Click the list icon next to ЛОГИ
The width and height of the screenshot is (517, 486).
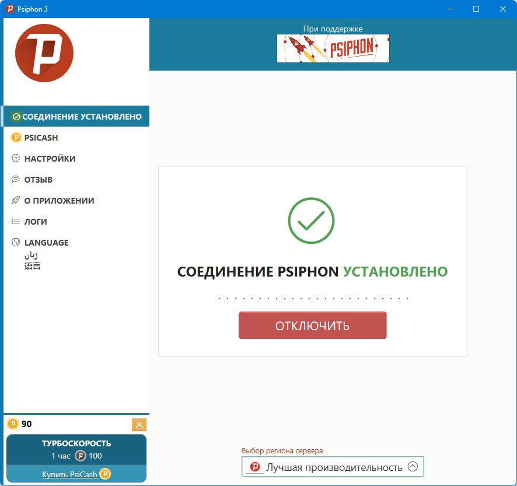tap(16, 221)
